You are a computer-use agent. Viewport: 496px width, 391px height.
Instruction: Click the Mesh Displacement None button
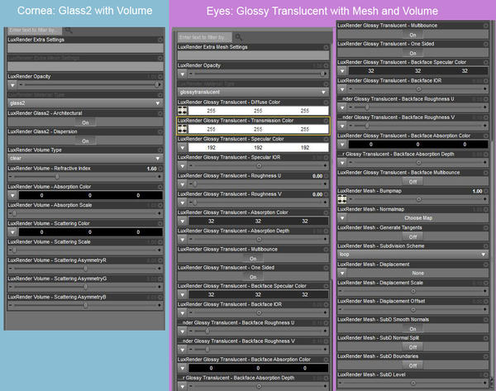417,273
